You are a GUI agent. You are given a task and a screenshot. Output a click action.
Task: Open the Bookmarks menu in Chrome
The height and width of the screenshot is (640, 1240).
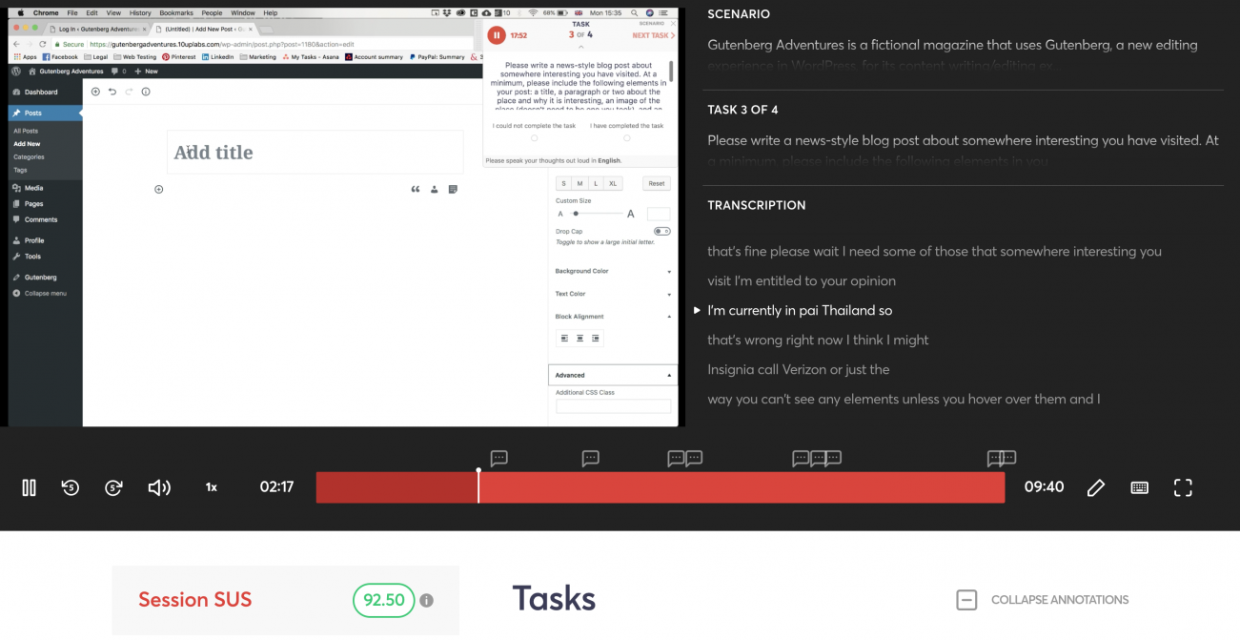175,13
